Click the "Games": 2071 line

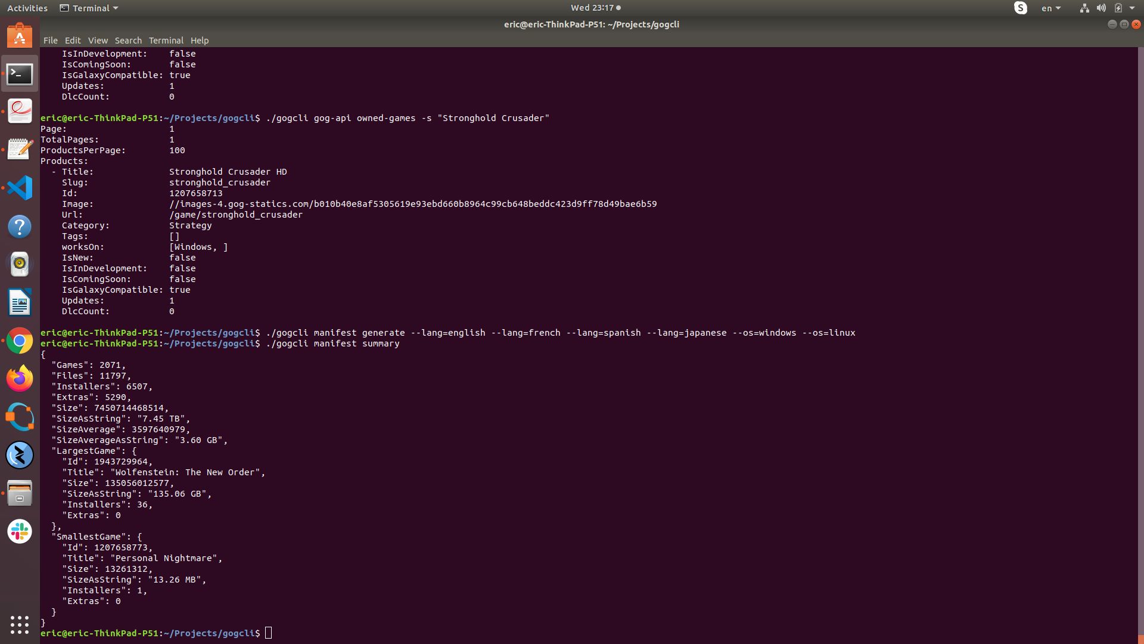pyautogui.click(x=89, y=365)
